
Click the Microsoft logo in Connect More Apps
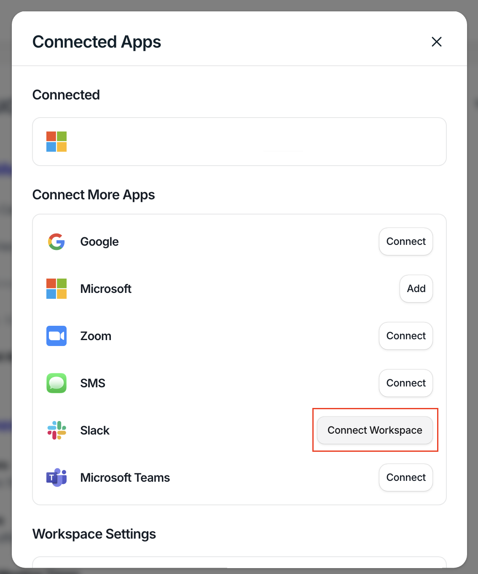[x=56, y=289]
